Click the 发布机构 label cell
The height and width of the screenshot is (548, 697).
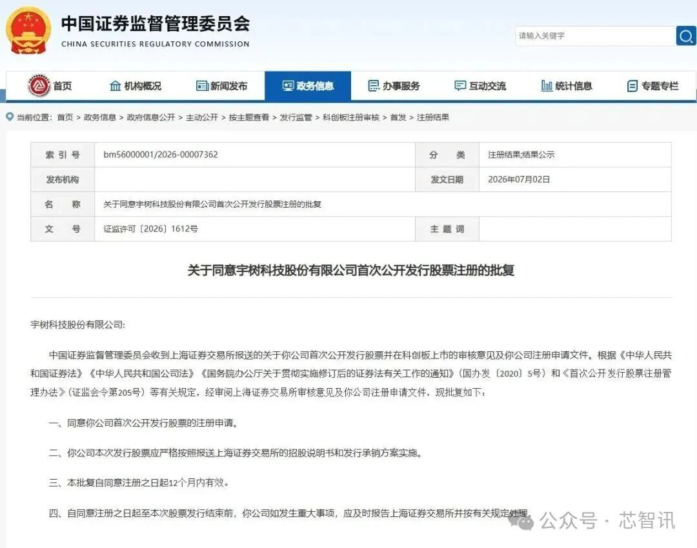63,179
